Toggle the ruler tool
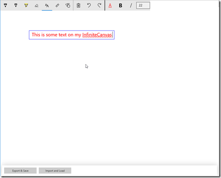 [58, 5]
